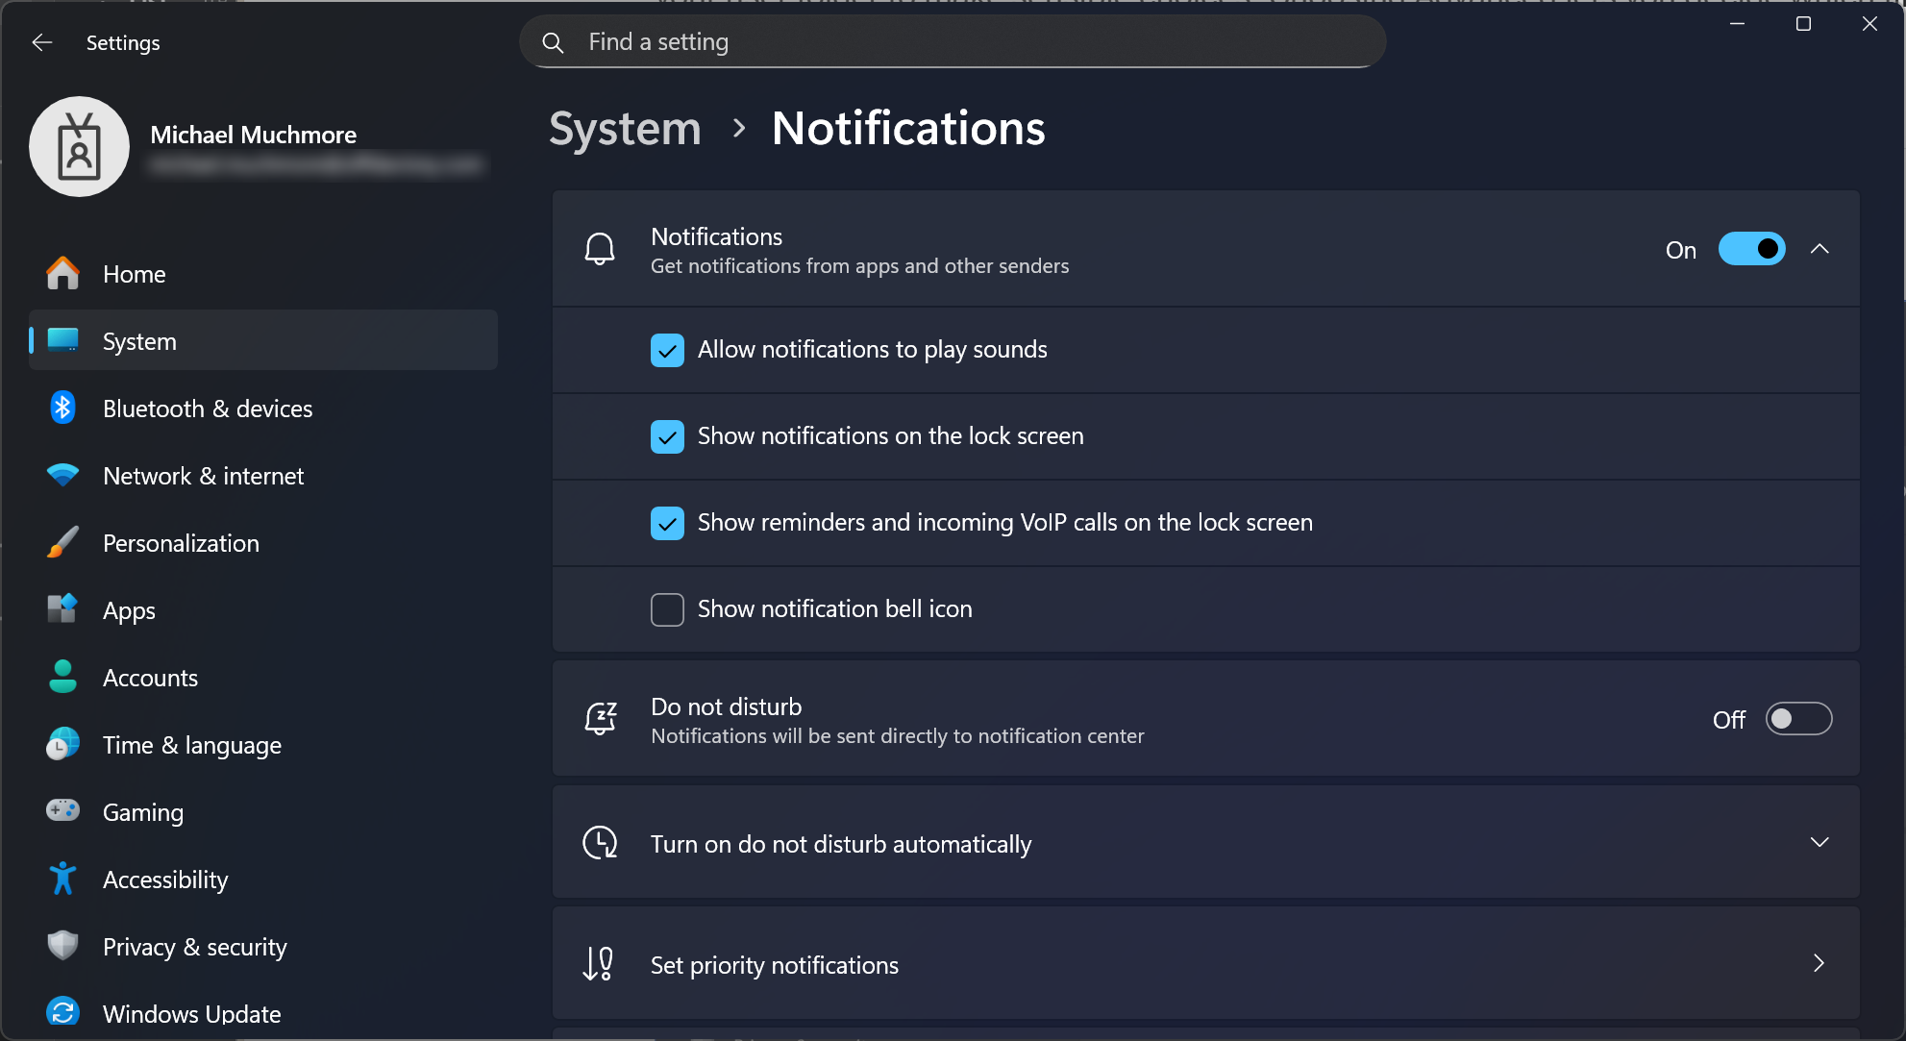Turn off the Notifications toggle
The image size is (1906, 1041).
[1751, 248]
